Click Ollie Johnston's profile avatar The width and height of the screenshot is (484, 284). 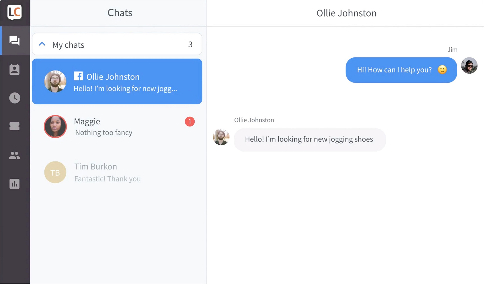coord(55,82)
